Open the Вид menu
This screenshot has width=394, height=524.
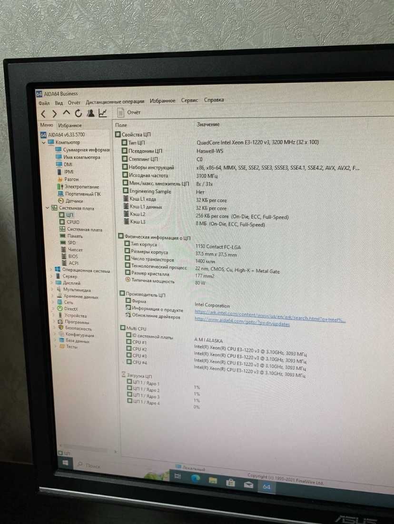59,103
